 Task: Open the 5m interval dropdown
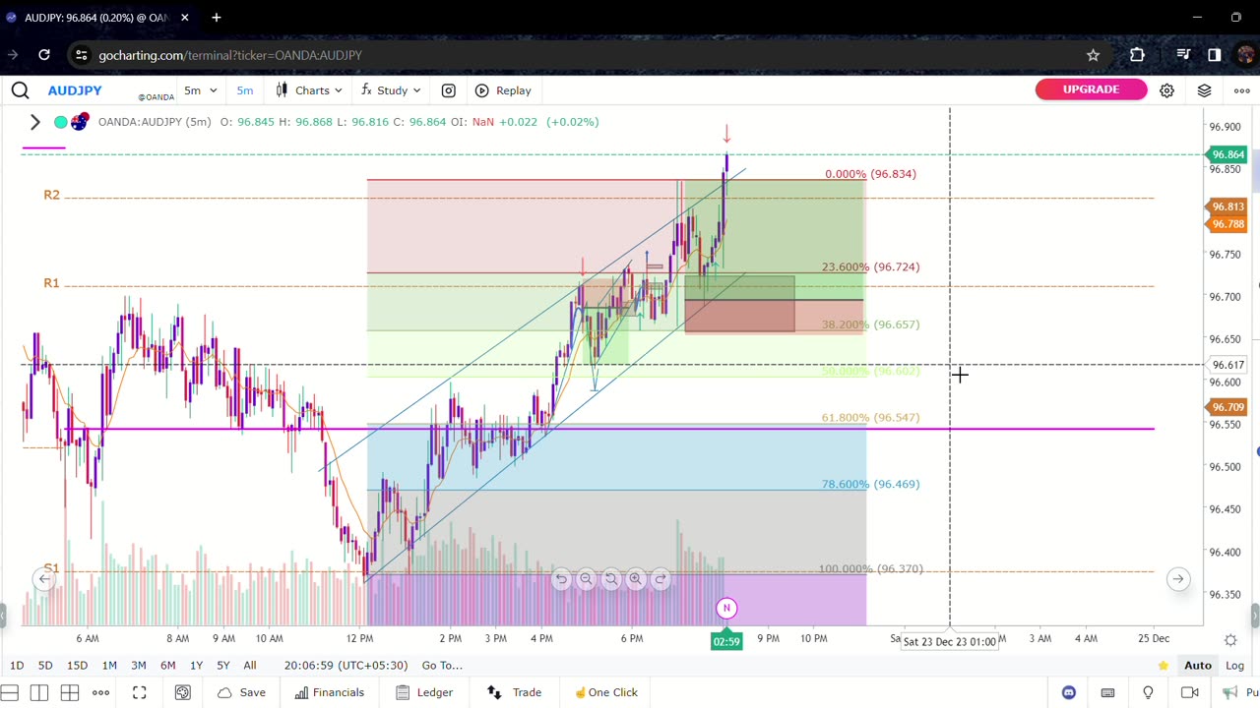(x=201, y=90)
